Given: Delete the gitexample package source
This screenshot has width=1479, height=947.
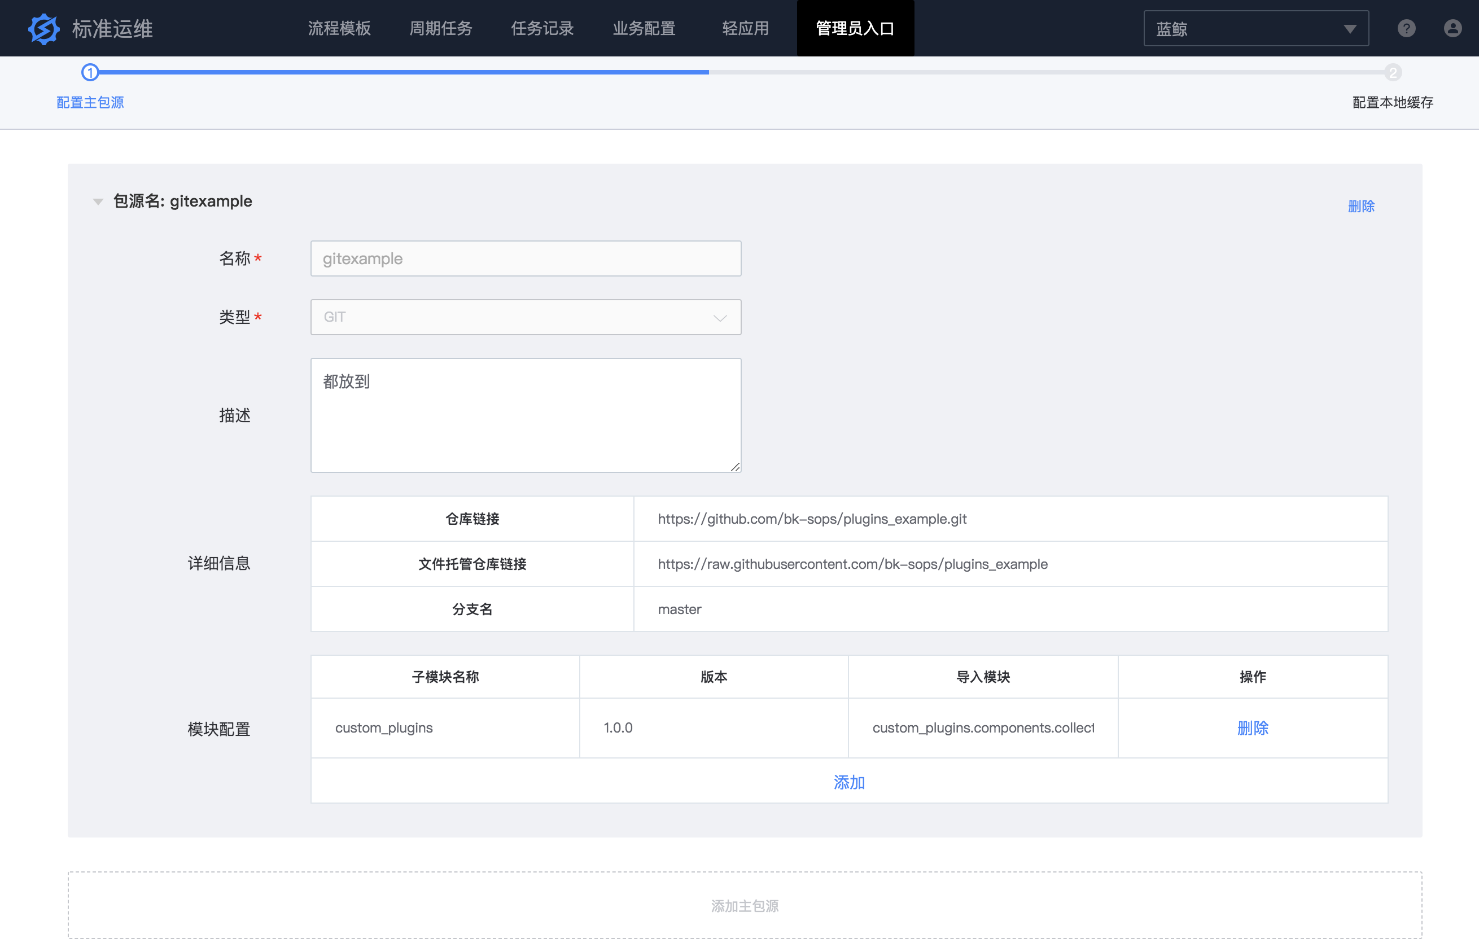Looking at the screenshot, I should pos(1361,206).
